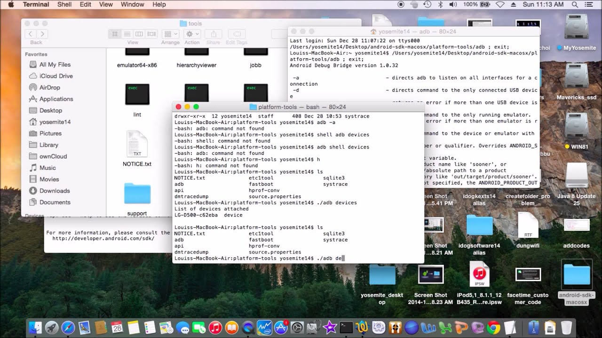This screenshot has width=602, height=338.
Task: Click the Edit Tags button in Finder
Action: point(237,34)
